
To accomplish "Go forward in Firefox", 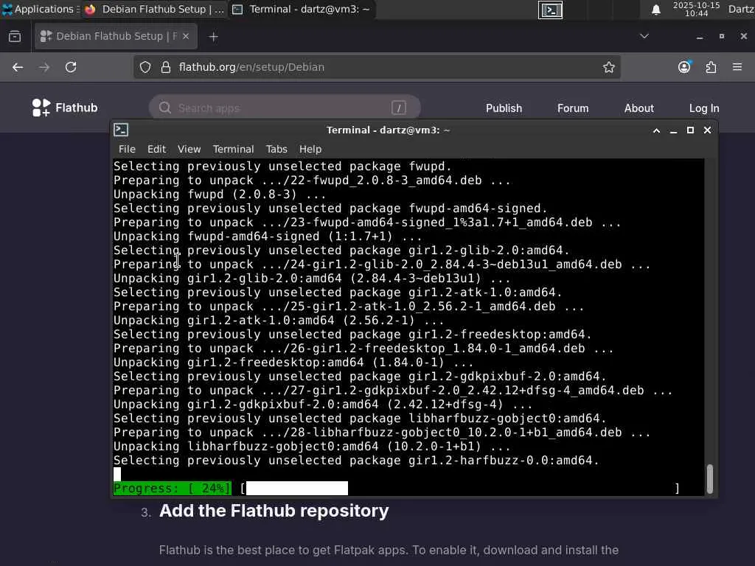I will [x=44, y=67].
